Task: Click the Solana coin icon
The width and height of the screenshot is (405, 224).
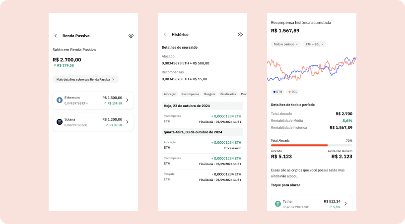Action: (x=60, y=122)
